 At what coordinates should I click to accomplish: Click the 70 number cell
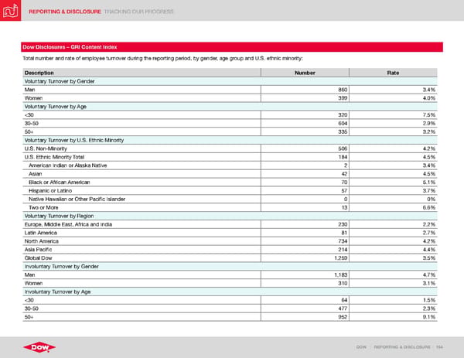pos(305,182)
